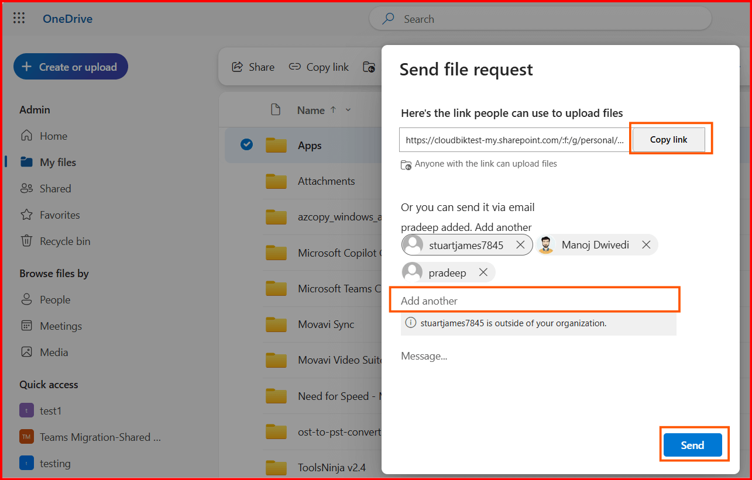Screen dimensions: 752x480
Task: Click Copy link in the OneDrive toolbar
Action: point(319,67)
